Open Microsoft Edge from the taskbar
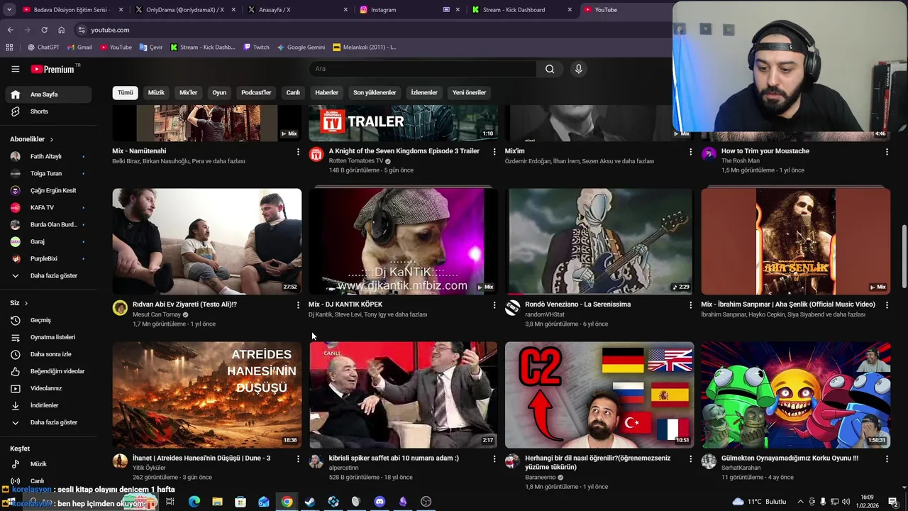Image resolution: width=908 pixels, height=511 pixels. (x=194, y=502)
